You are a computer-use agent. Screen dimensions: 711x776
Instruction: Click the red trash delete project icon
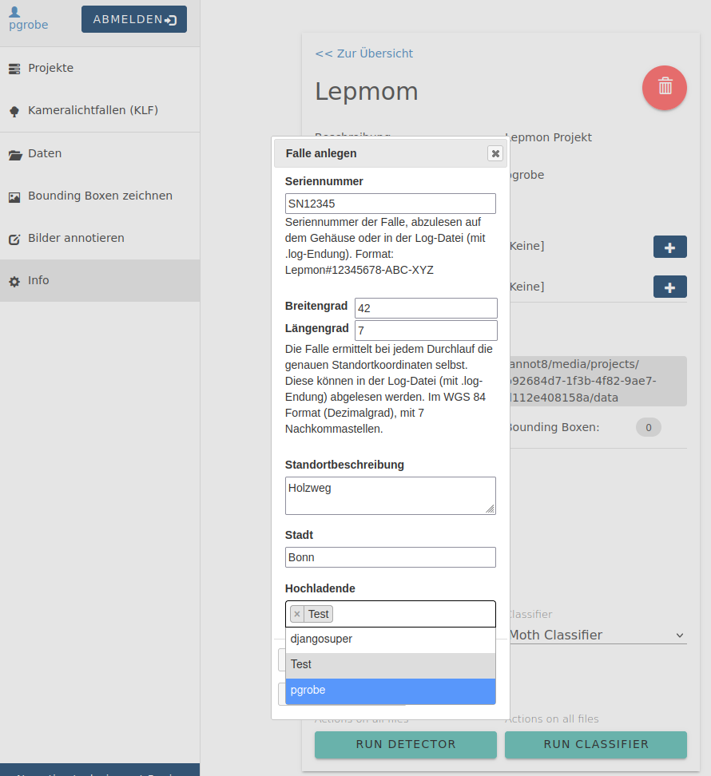(x=664, y=88)
